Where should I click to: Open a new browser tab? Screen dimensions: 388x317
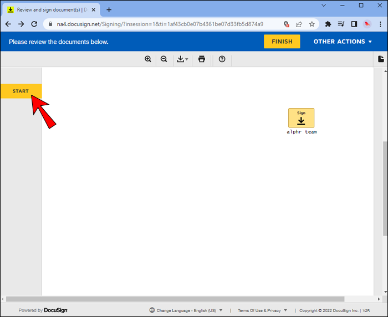coord(109,10)
